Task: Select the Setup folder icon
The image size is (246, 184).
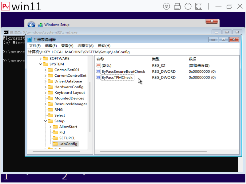Action: point(50,121)
